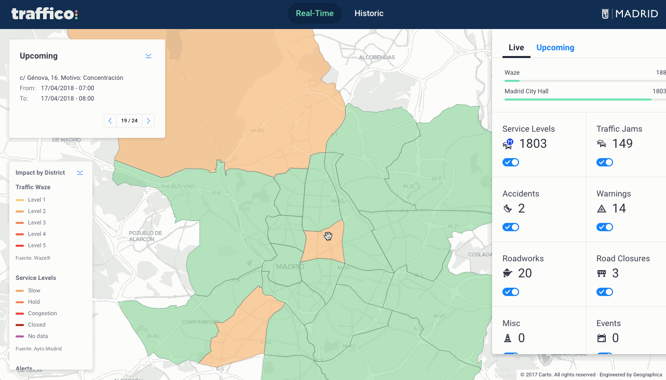Collapse the Impact by District legend
The image size is (666, 380).
point(79,172)
